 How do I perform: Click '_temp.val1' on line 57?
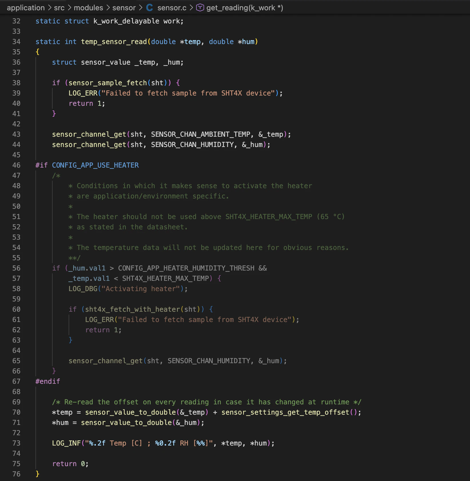89,279
